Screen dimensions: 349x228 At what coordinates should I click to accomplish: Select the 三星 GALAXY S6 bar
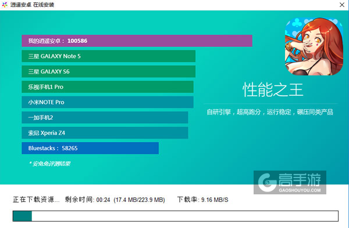[x=108, y=71]
